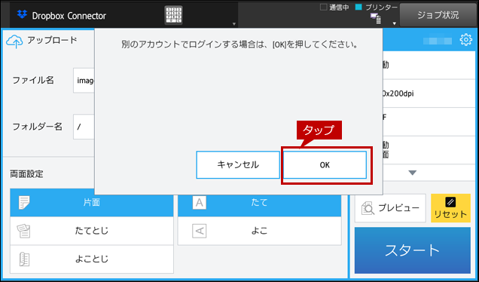Click the たて orientation A icon

199,203
